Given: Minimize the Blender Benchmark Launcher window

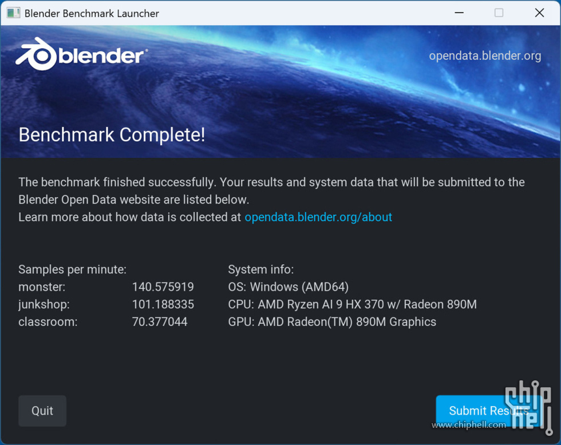Looking at the screenshot, I should (459, 13).
